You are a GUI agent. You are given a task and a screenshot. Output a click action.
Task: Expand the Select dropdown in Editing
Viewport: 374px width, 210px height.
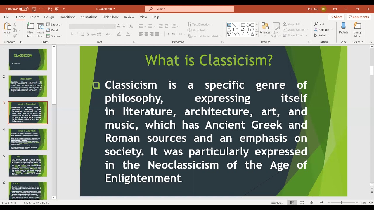pyautogui.click(x=322, y=35)
